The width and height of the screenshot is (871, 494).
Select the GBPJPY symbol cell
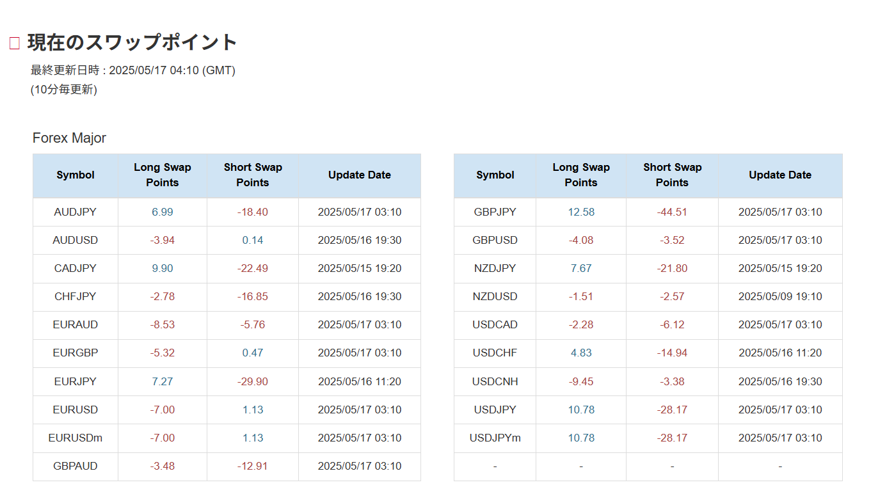[x=495, y=212]
